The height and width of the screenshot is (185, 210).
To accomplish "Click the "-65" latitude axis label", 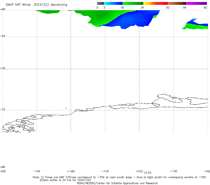I will [x=3, y=36].
